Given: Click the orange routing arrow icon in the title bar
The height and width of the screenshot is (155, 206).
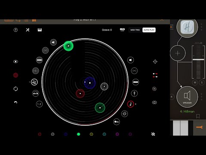Looking at the screenshot, I should pos(18,20).
